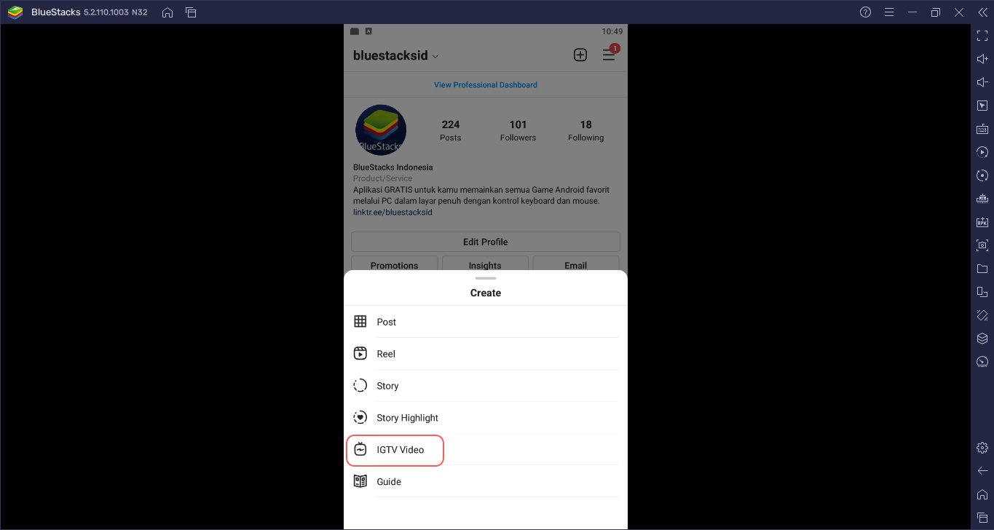Select Post from Create menu
The image size is (994, 530).
(486, 322)
